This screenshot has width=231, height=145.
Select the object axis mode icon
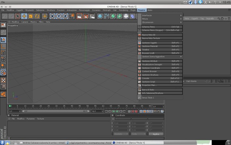click(x=3, y=47)
